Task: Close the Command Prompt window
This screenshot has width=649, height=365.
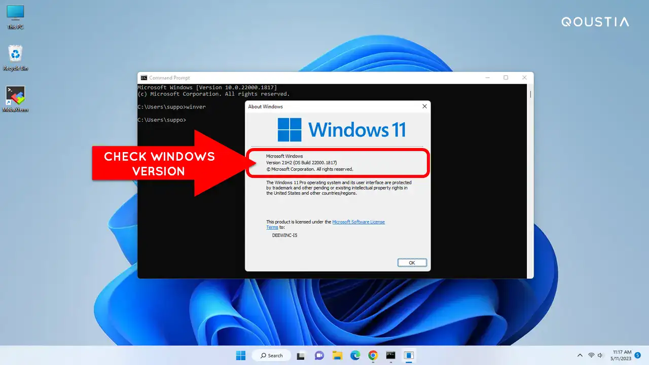Action: click(x=524, y=78)
